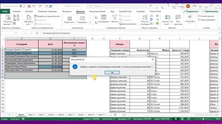The width and height of the screenshot is (222, 124).
Task: Open Запросы и подключения pane
Action: 47,16
